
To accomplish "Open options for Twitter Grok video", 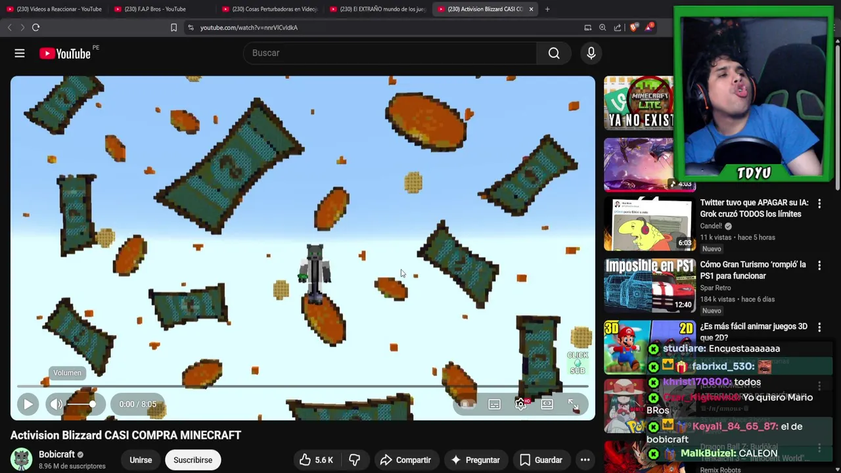I will (x=819, y=204).
